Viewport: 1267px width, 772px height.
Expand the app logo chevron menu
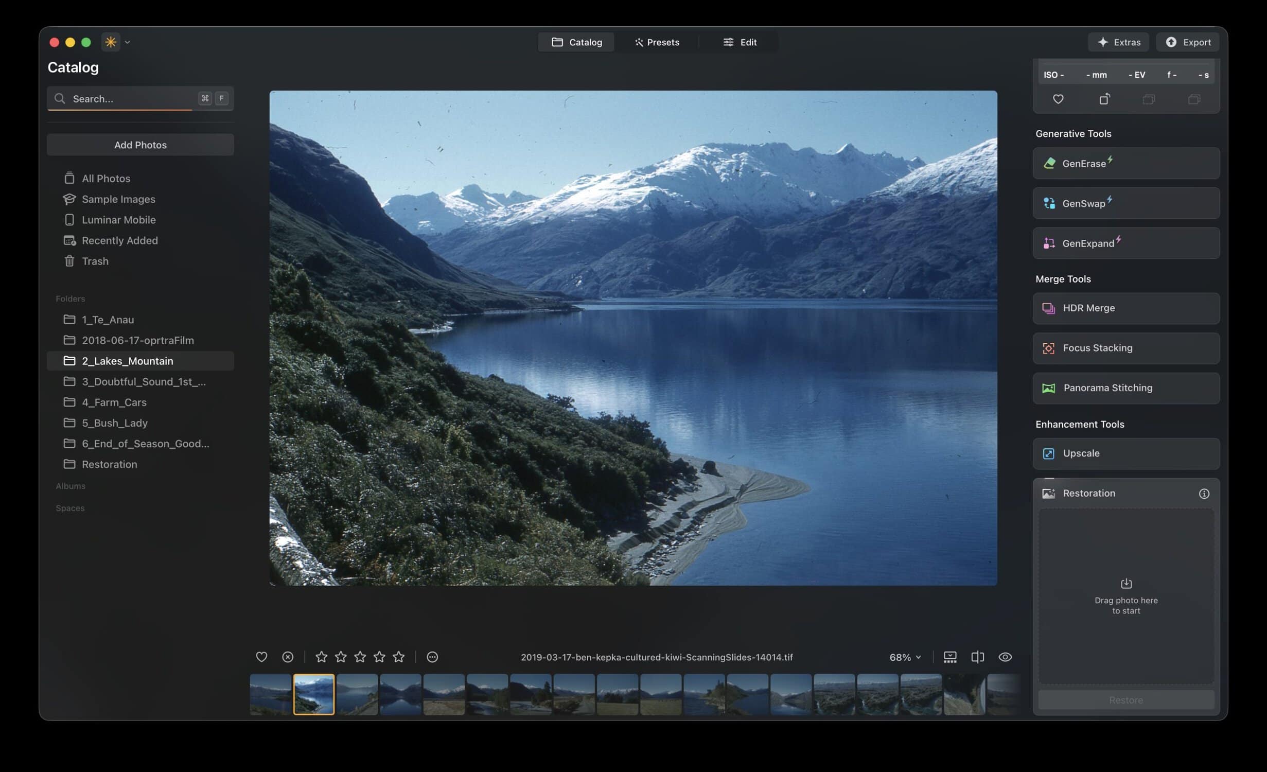pos(128,42)
